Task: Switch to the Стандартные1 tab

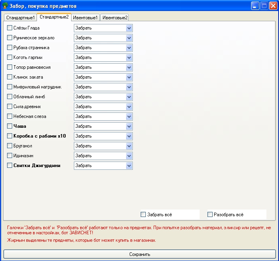Action: 20,18
